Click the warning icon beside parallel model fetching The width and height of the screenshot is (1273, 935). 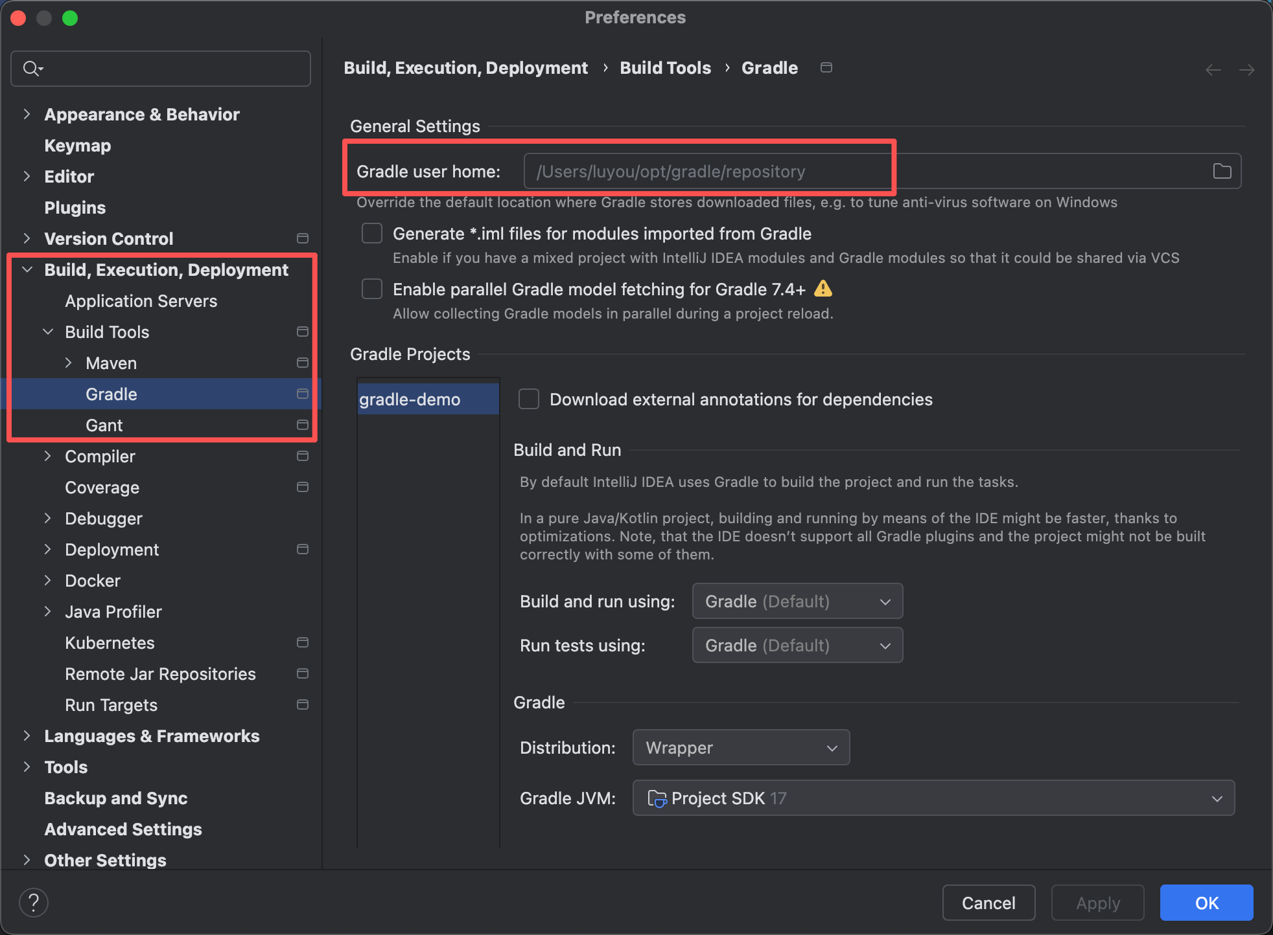pos(823,289)
